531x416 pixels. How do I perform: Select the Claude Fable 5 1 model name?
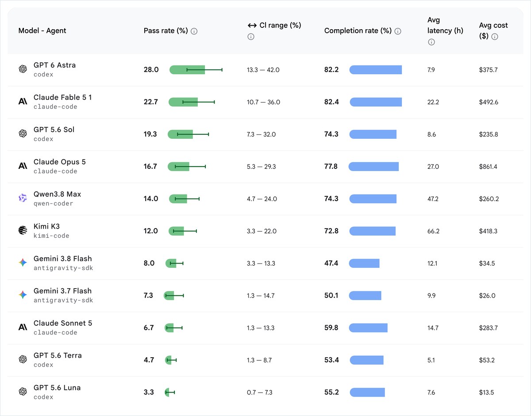click(x=62, y=97)
